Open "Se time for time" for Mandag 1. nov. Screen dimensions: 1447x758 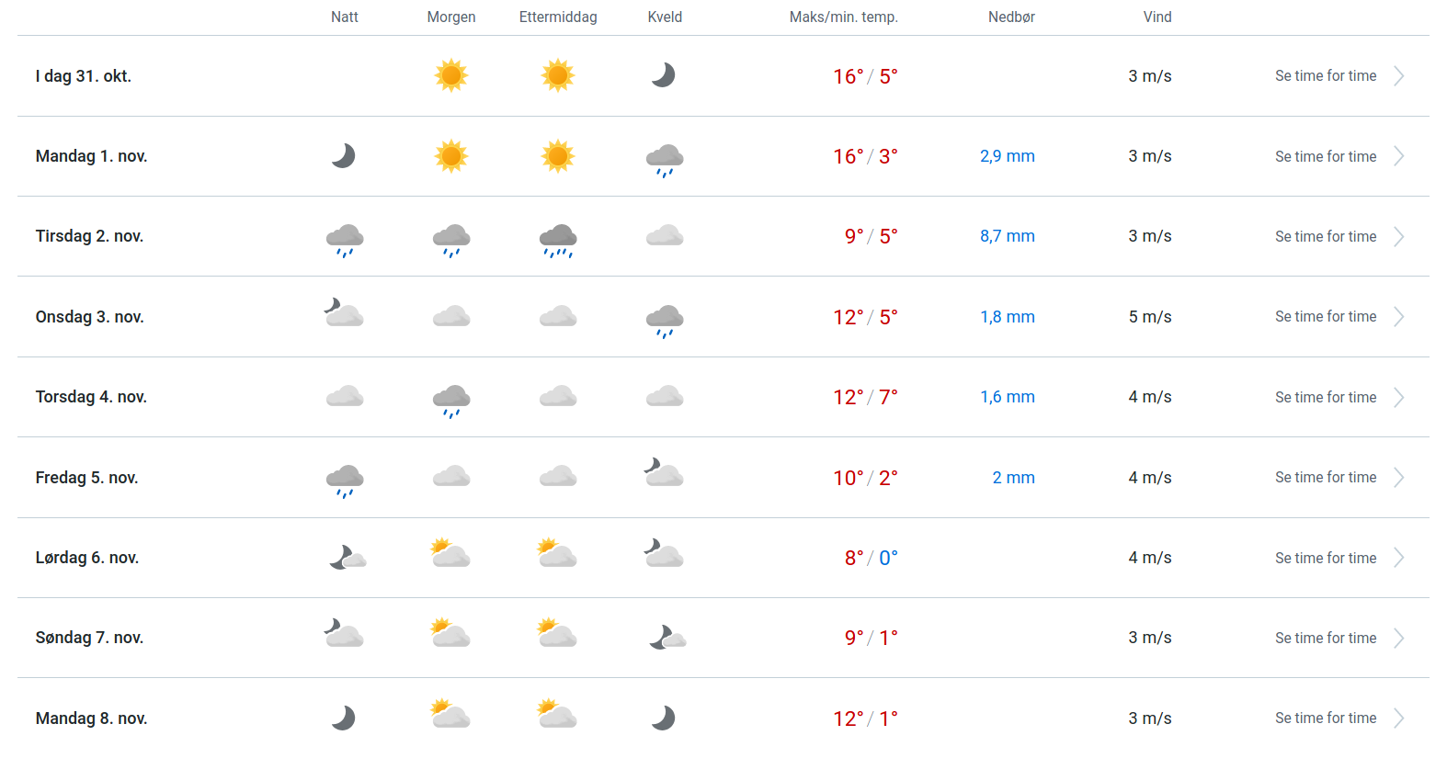click(1326, 157)
